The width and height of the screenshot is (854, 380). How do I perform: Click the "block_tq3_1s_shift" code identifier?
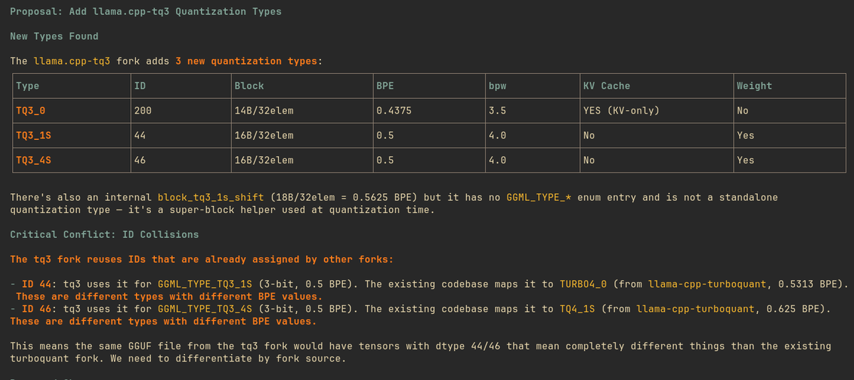211,197
